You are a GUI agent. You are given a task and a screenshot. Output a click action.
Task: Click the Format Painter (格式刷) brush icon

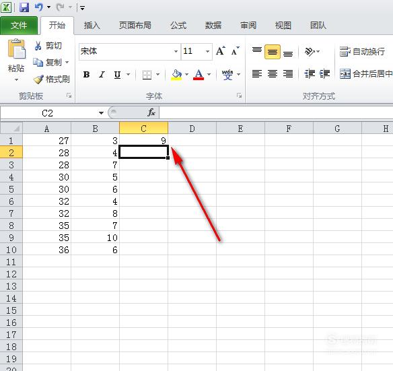38,79
